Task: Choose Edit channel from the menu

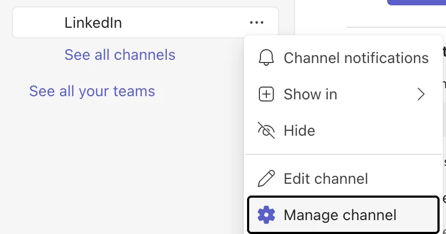Action: click(343, 178)
